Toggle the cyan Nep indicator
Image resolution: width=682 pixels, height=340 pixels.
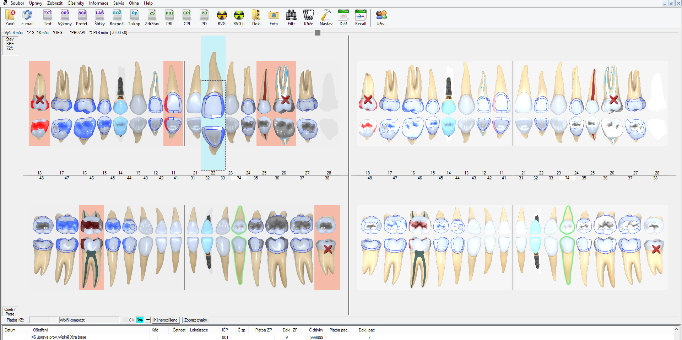[x=140, y=320]
